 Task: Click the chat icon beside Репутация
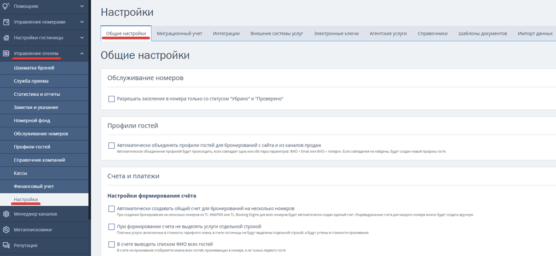coord(6,246)
